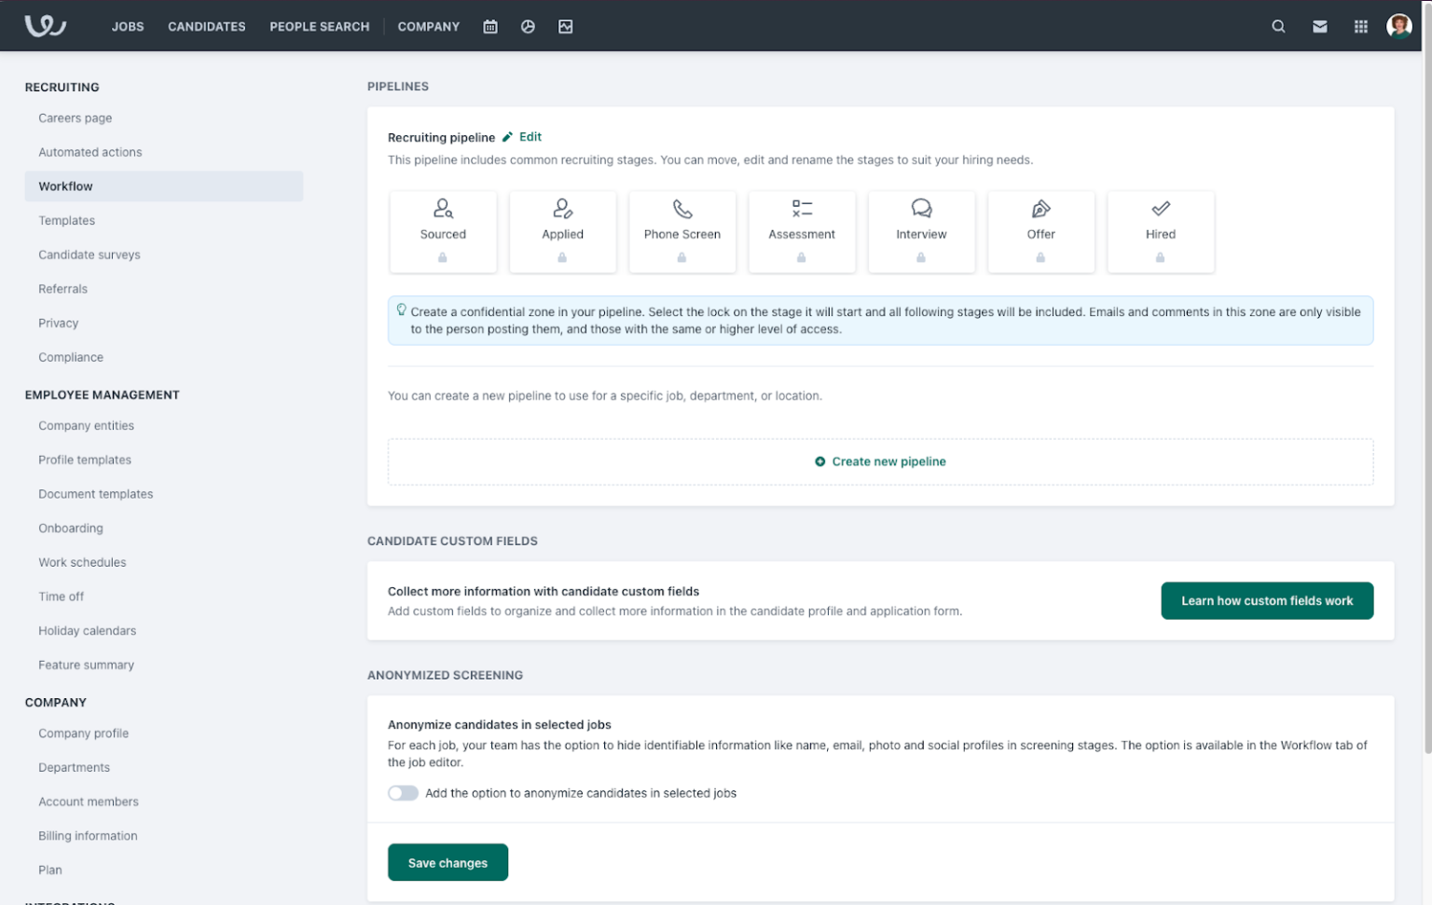The image size is (1432, 905).
Task: Click the page vertical scrollbar
Action: pyautogui.click(x=1426, y=373)
